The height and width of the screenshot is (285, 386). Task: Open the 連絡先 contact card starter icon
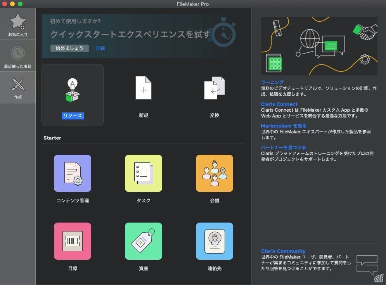coord(215,241)
